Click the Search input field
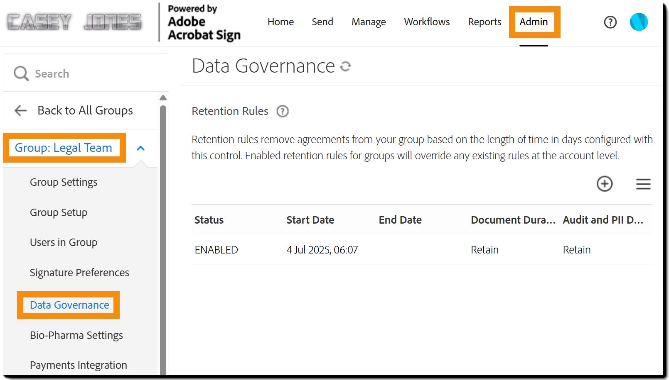The width and height of the screenshot is (669, 380). pyautogui.click(x=96, y=74)
